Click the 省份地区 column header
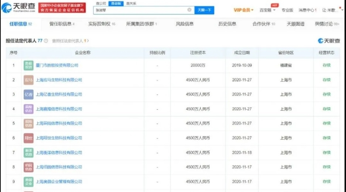Viewport: 346px width, 192px height. [x=286, y=53]
